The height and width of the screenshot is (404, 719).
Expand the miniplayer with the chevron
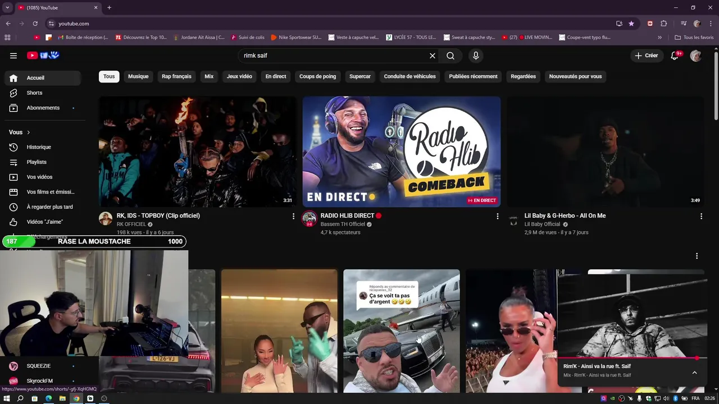694,373
